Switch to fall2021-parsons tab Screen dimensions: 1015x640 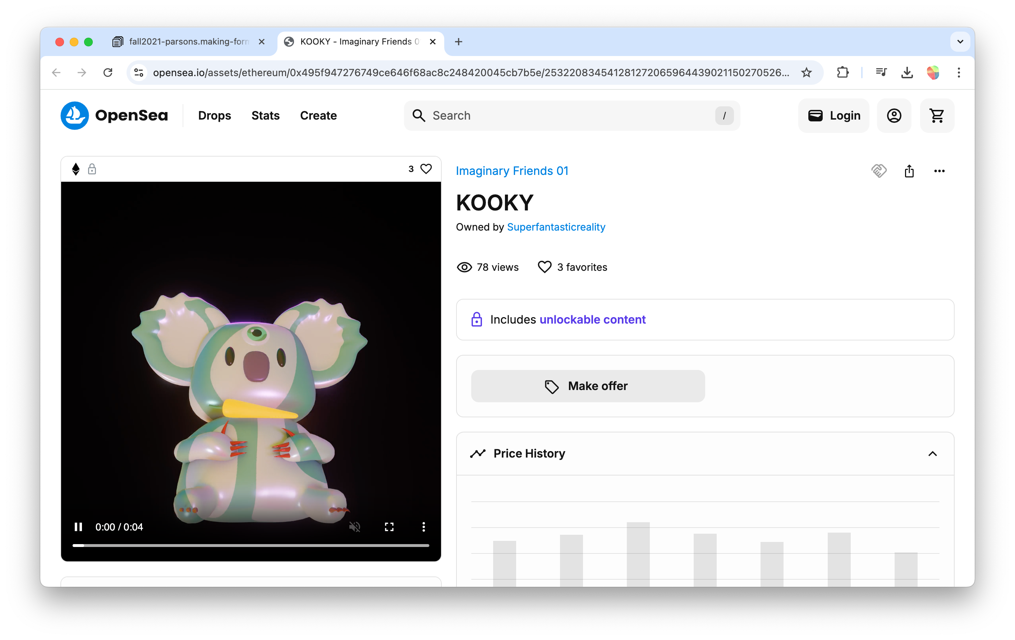(188, 41)
